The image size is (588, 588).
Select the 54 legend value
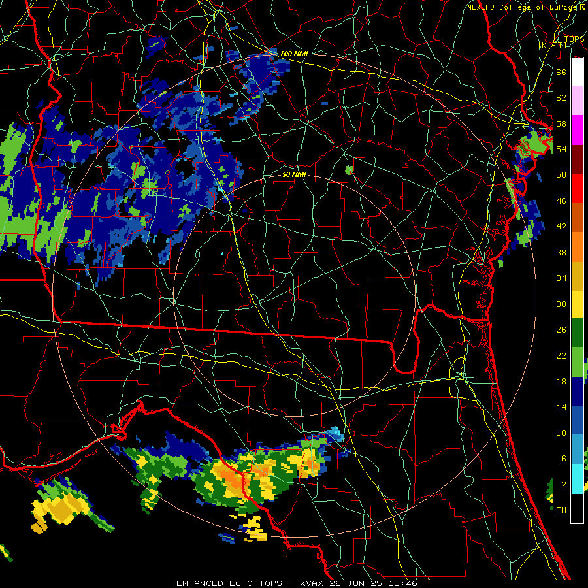coord(561,149)
